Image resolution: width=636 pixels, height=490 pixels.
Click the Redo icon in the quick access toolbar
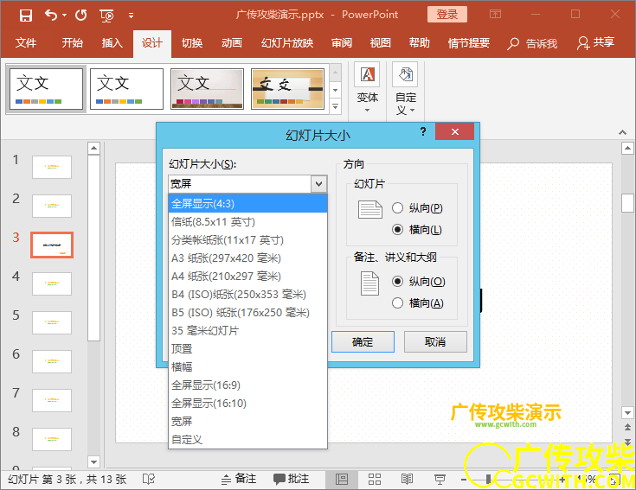(x=81, y=16)
